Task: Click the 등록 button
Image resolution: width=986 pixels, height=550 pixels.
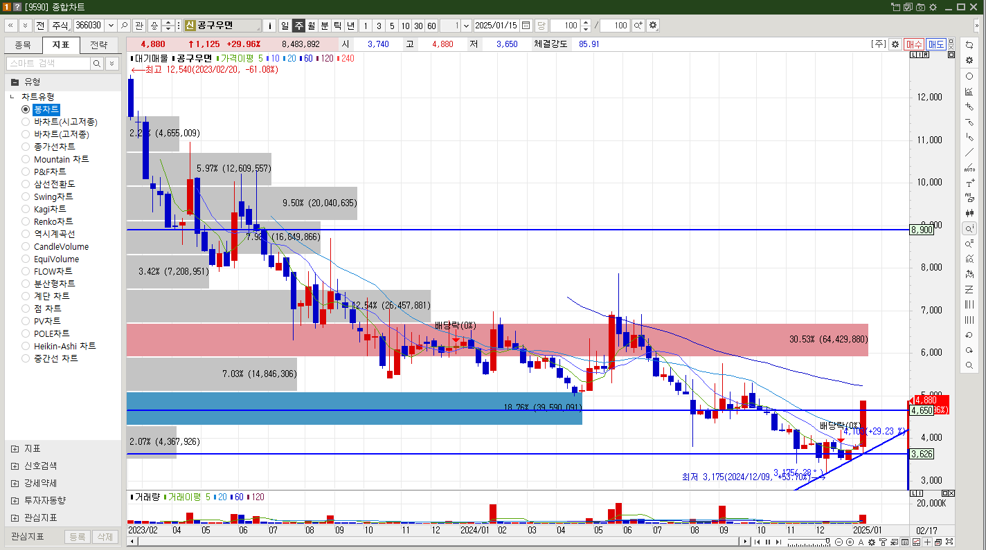Action: 78,537
